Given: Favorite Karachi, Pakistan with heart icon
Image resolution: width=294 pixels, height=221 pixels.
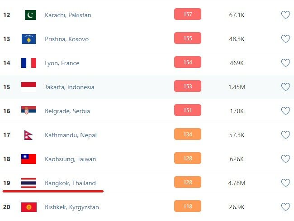Looking at the screenshot, I should (285, 15).
